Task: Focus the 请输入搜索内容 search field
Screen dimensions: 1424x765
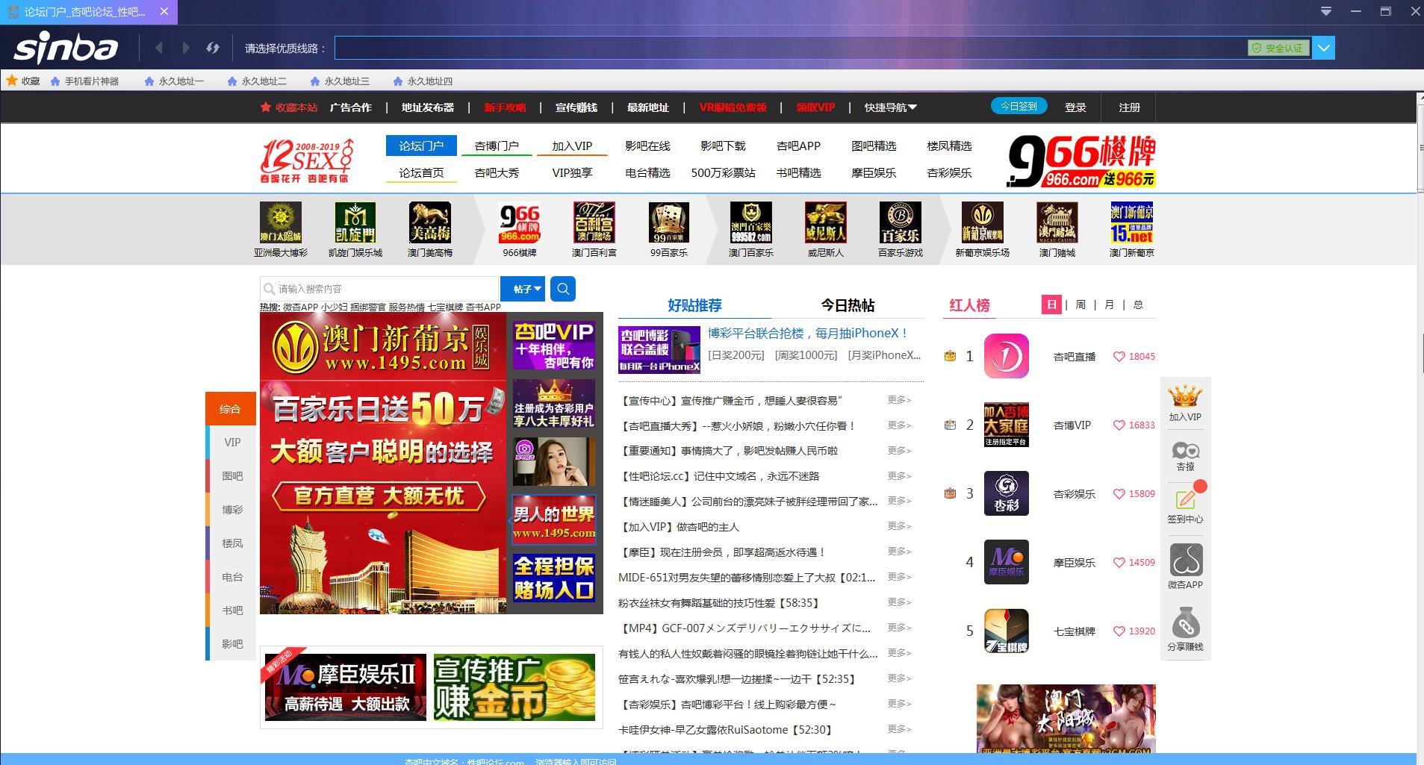Action: coord(379,289)
